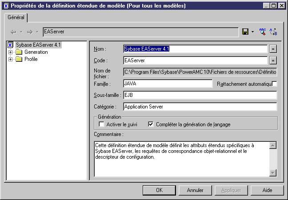The image size is (288, 200).
Task: Click the Annuler button
Action: click(x=195, y=190)
